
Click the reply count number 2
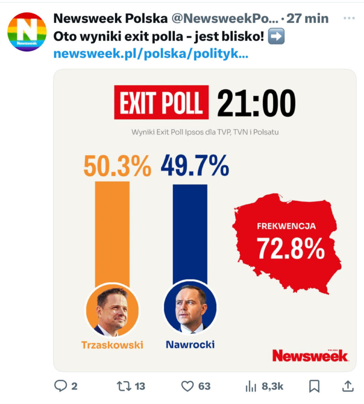(74, 386)
